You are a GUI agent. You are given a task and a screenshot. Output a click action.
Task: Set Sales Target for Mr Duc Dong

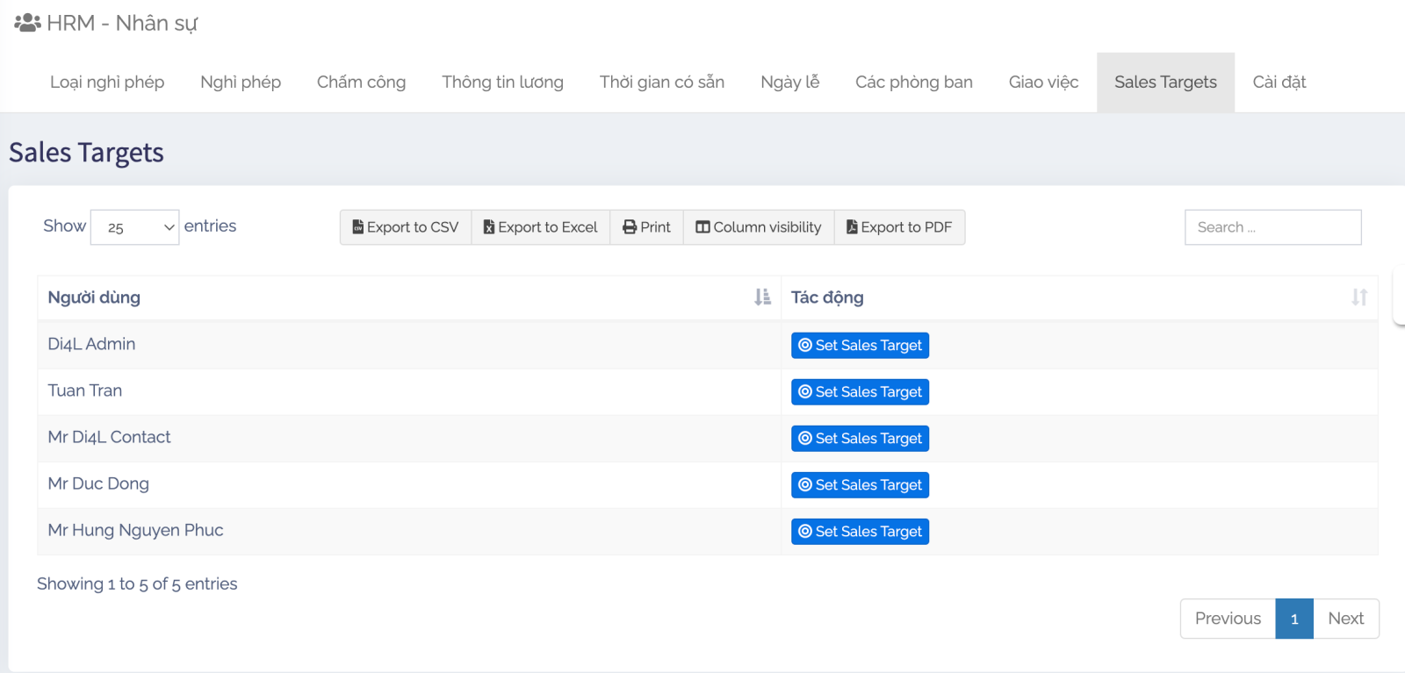(x=860, y=485)
